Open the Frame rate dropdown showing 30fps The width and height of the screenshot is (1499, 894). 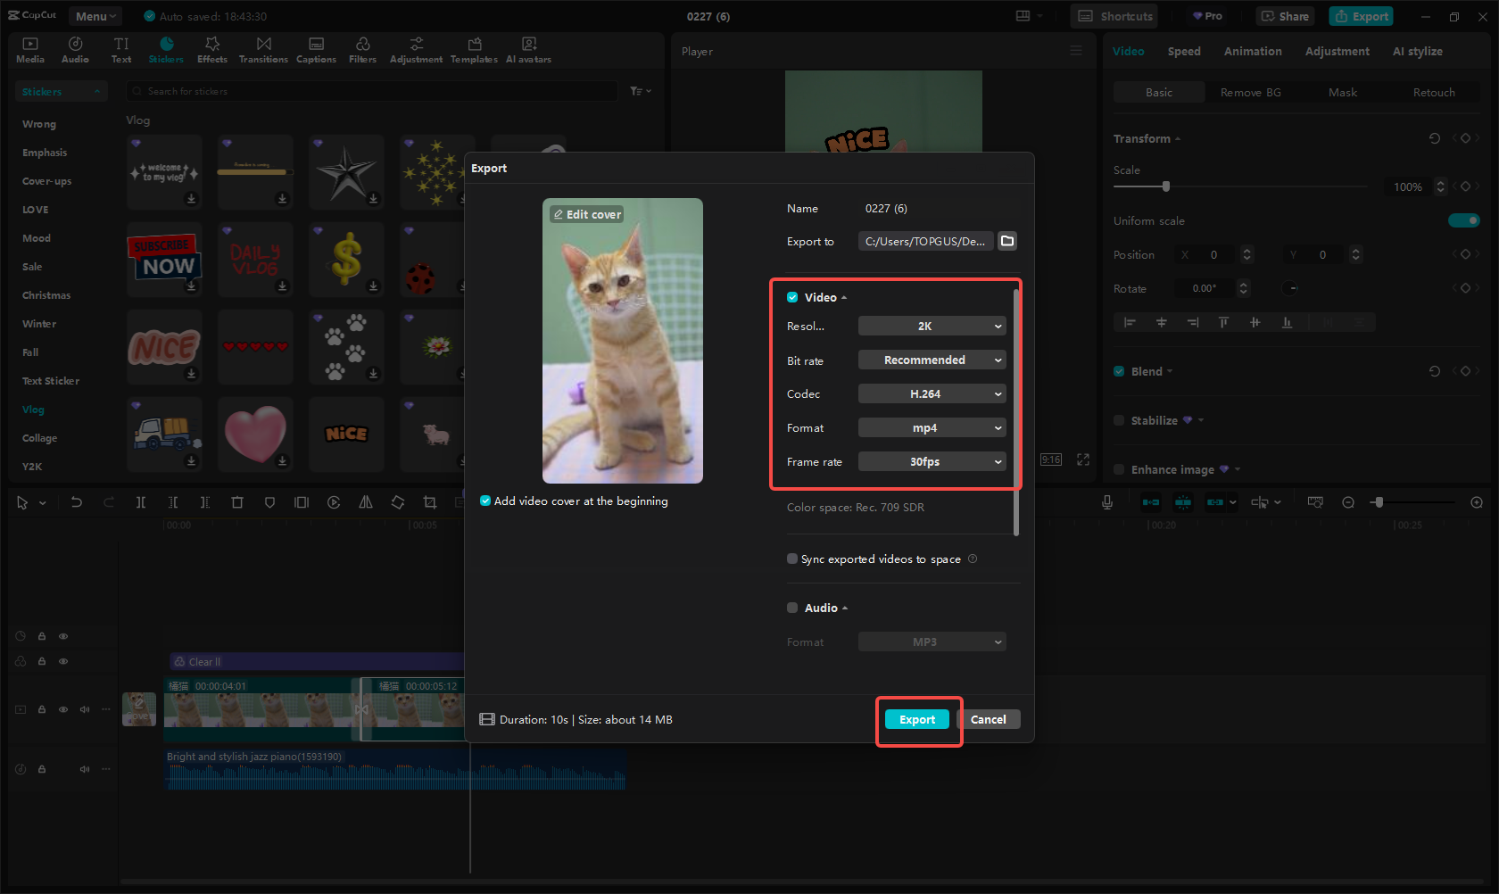pyautogui.click(x=932, y=461)
